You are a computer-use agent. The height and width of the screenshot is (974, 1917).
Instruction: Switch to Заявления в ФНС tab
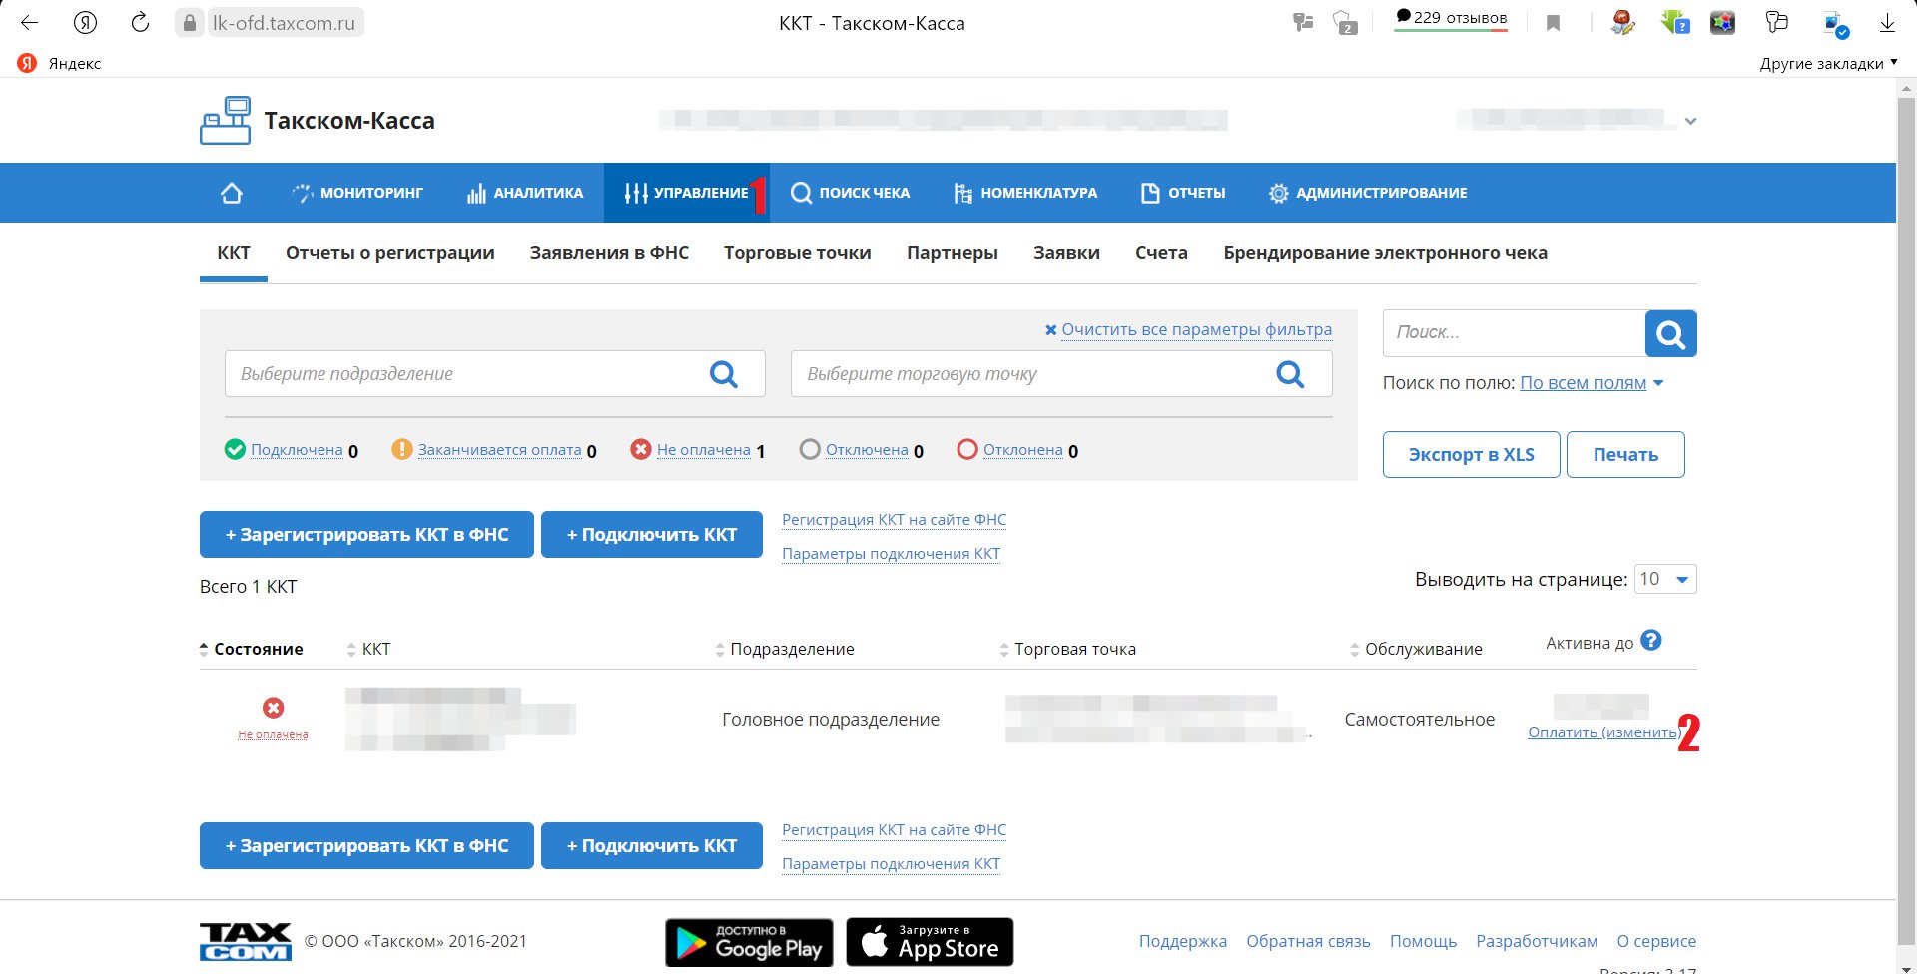point(609,253)
